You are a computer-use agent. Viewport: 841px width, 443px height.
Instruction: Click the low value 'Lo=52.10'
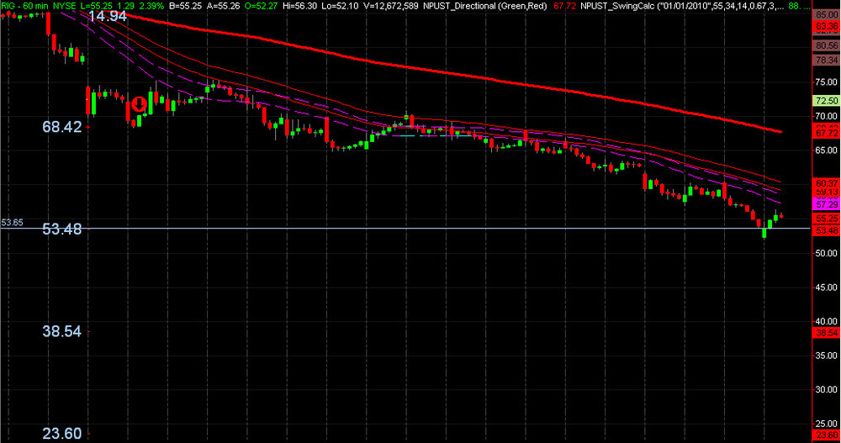(340, 6)
